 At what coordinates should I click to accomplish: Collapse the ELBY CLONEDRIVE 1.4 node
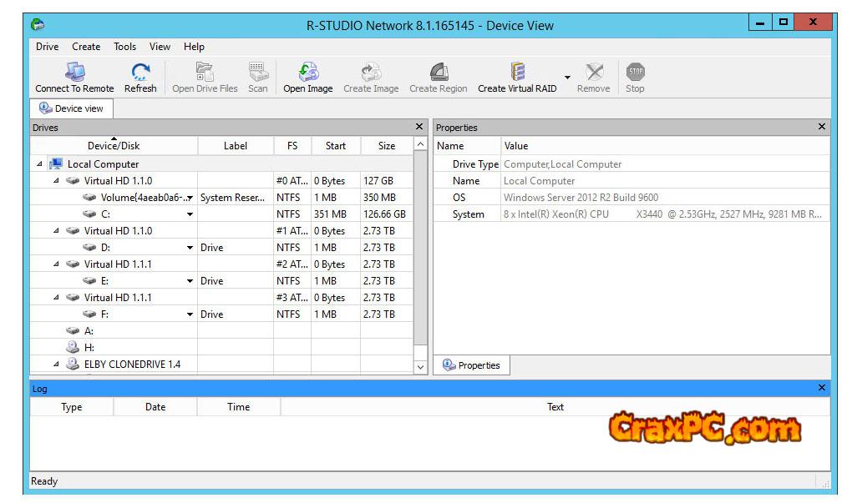(56, 365)
